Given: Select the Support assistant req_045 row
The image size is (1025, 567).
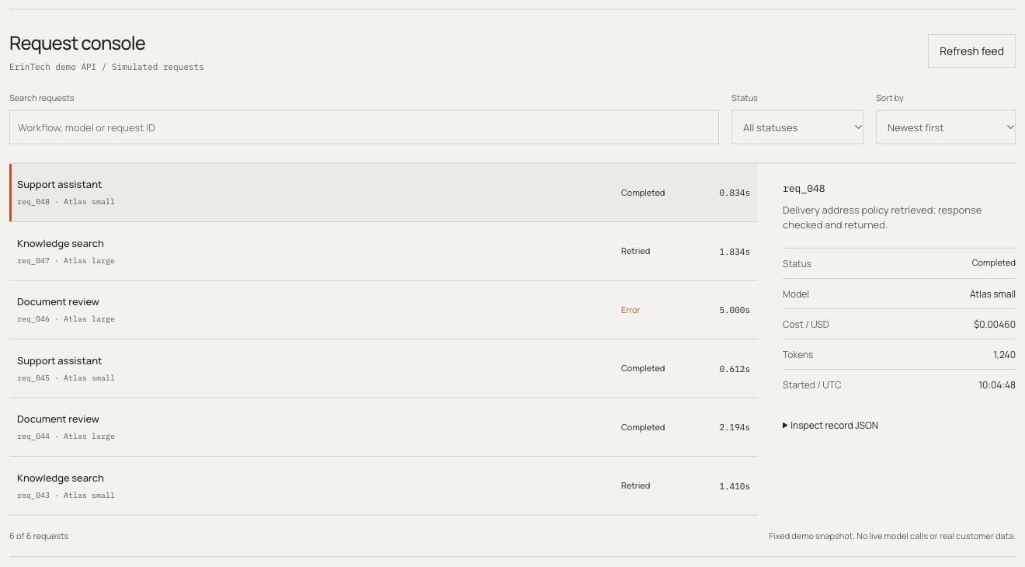Looking at the screenshot, I should (384, 369).
